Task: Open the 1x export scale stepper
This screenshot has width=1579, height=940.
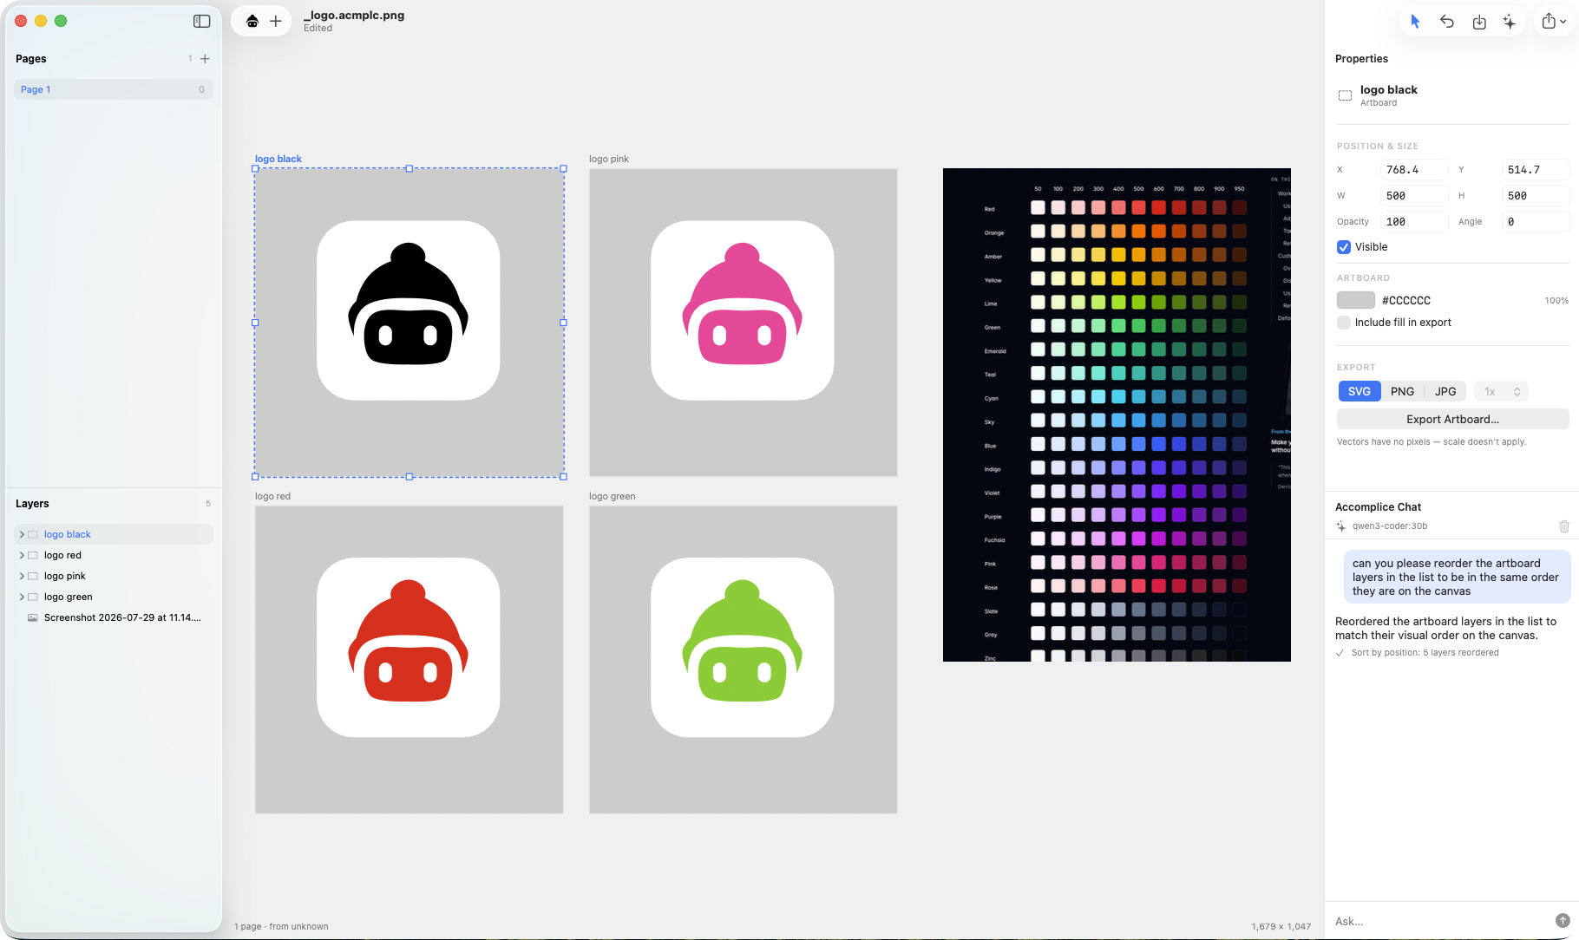Action: (1502, 392)
